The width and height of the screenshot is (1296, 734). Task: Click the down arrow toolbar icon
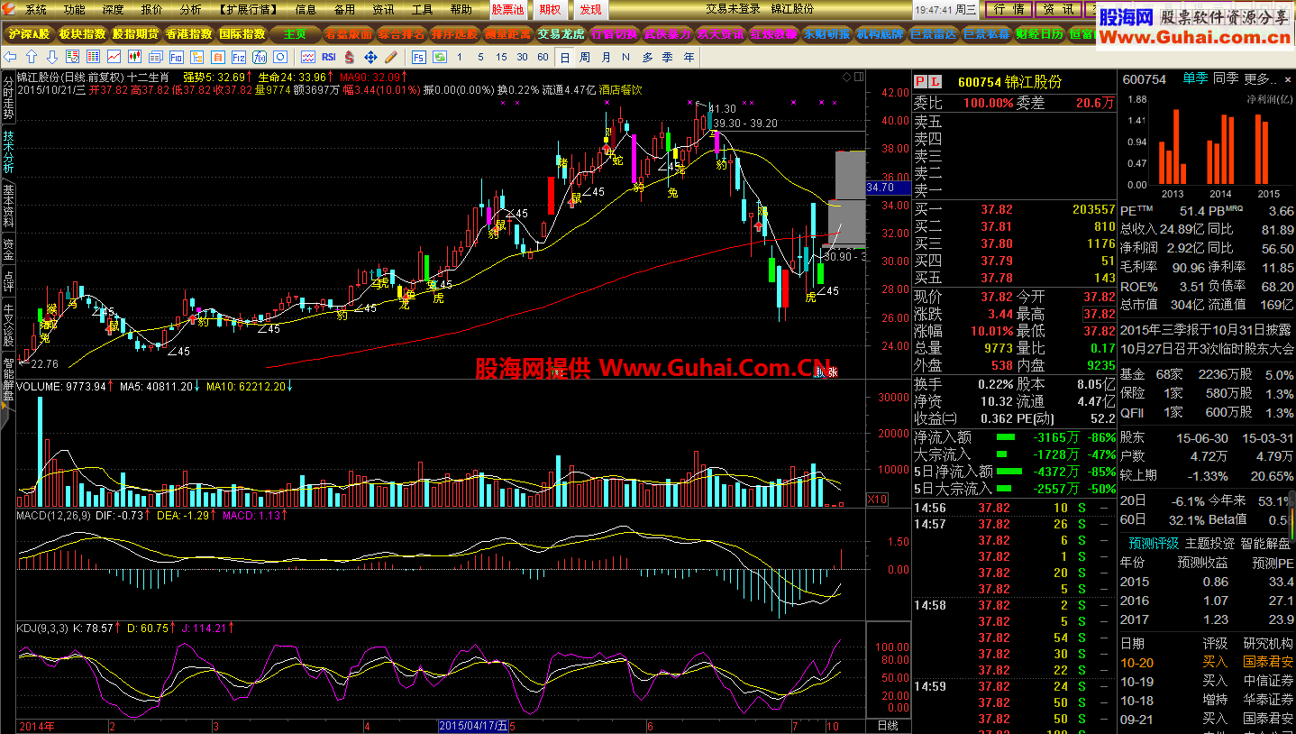51,57
